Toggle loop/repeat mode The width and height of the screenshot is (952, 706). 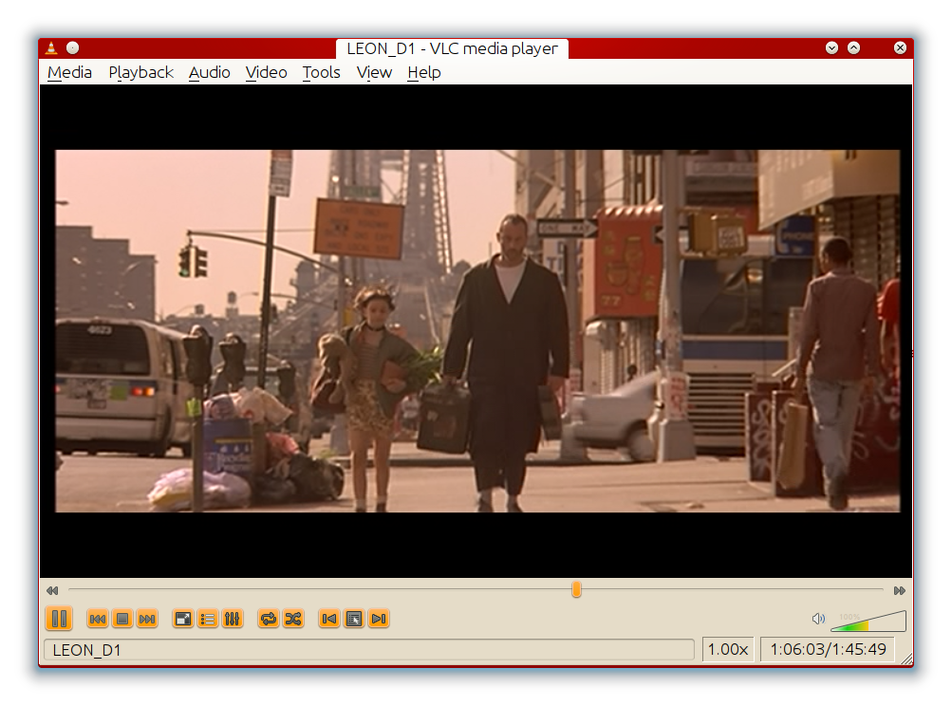(269, 619)
